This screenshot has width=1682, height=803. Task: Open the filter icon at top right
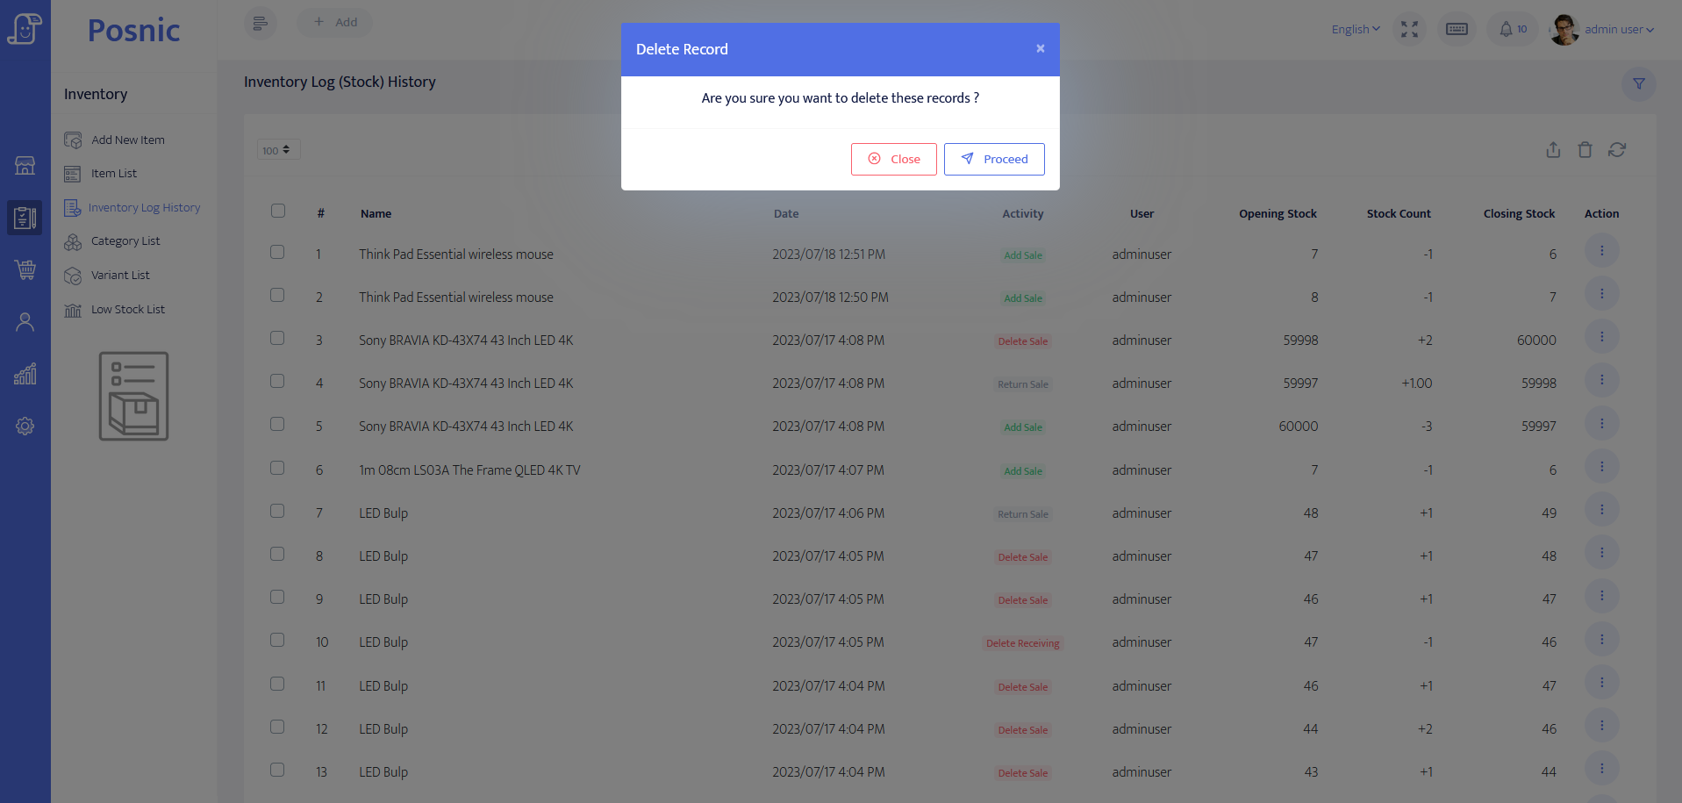pos(1638,84)
